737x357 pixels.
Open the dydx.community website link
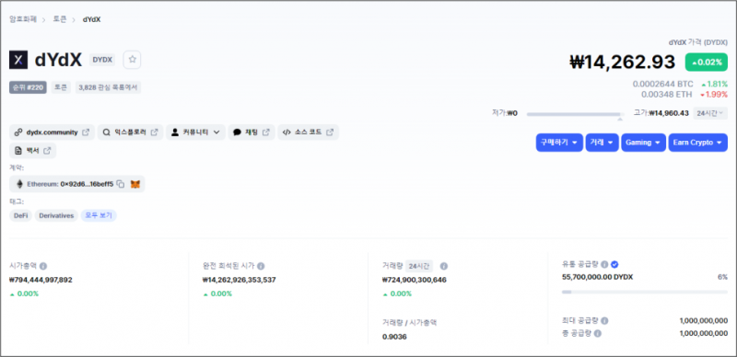pos(53,132)
